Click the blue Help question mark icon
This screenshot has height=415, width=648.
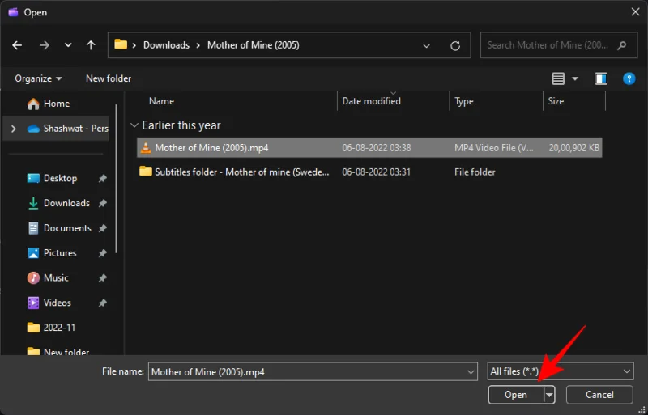click(629, 78)
